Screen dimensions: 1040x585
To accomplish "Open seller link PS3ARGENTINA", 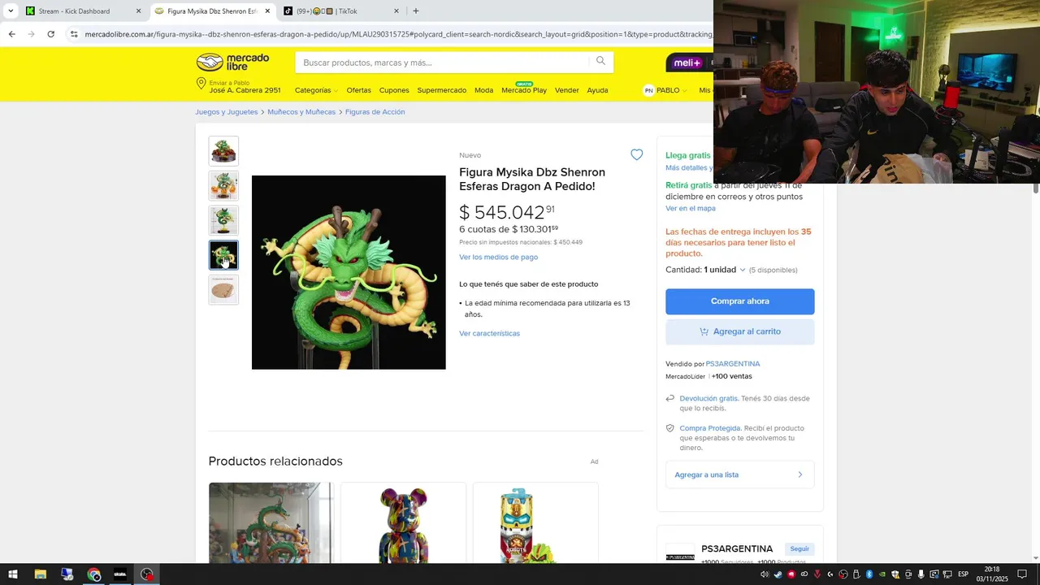I will pos(733,364).
